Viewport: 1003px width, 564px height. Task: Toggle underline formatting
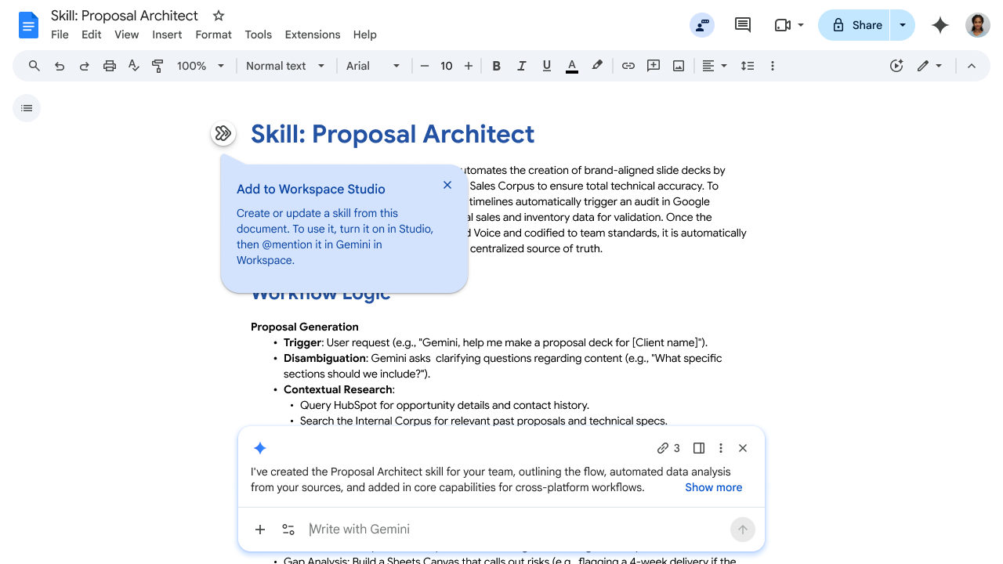(546, 66)
